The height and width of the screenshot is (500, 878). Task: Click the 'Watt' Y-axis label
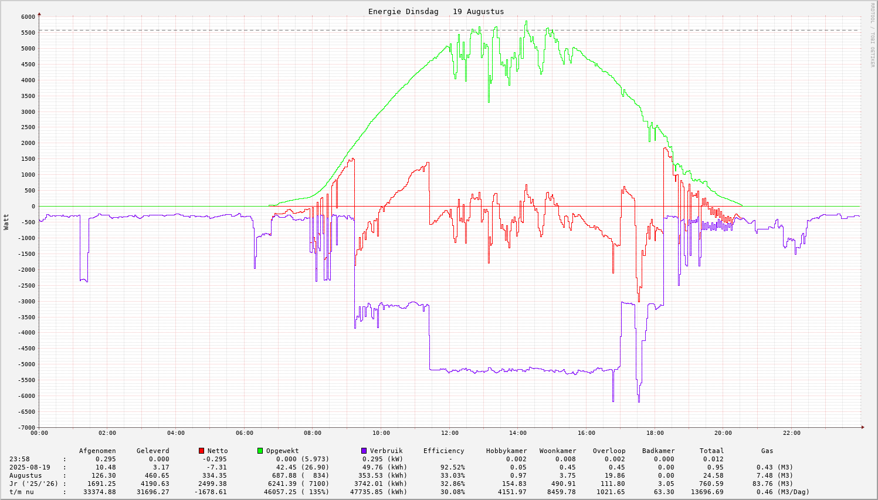(6, 221)
